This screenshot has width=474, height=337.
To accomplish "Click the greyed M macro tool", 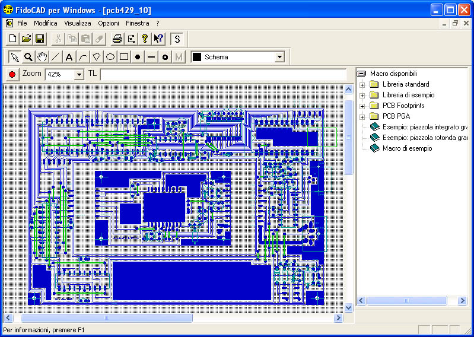I will pyautogui.click(x=179, y=57).
